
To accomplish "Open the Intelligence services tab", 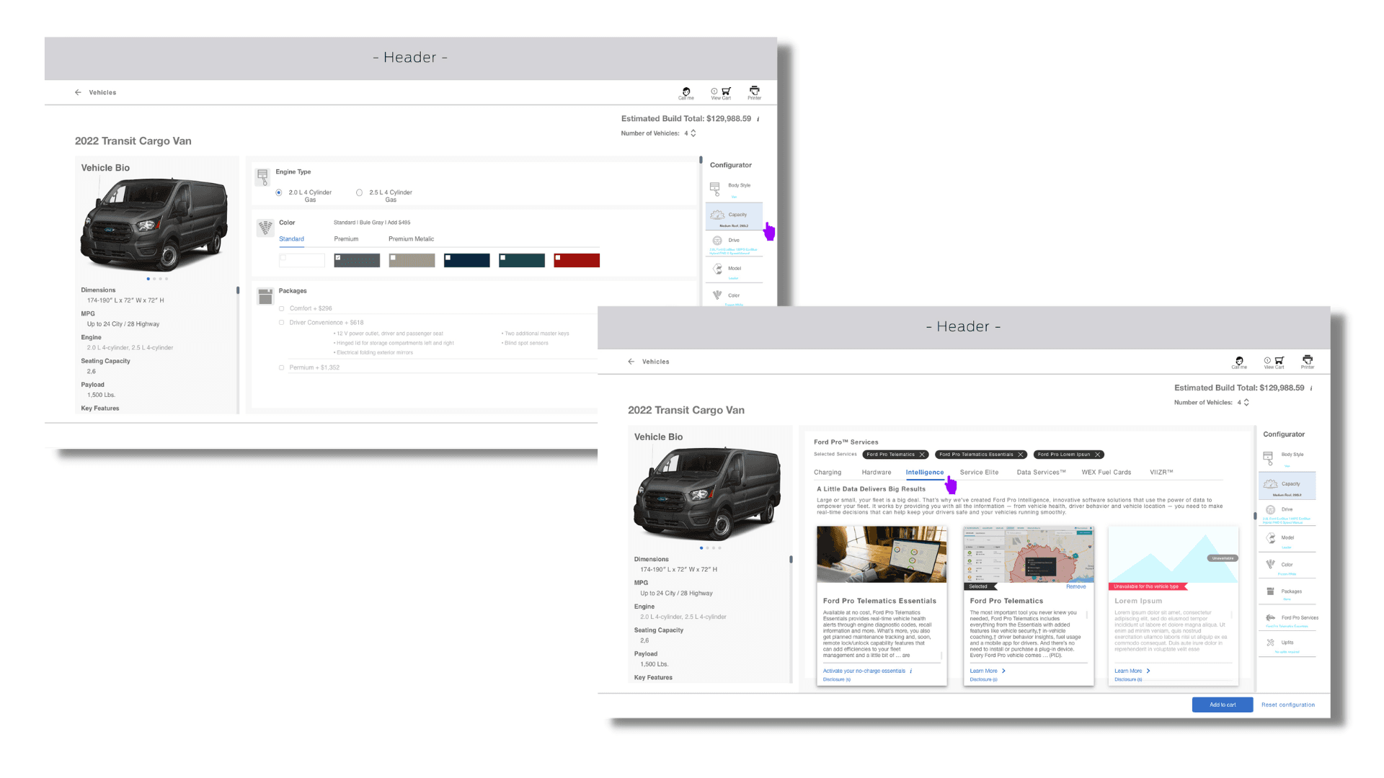I will tap(925, 473).
